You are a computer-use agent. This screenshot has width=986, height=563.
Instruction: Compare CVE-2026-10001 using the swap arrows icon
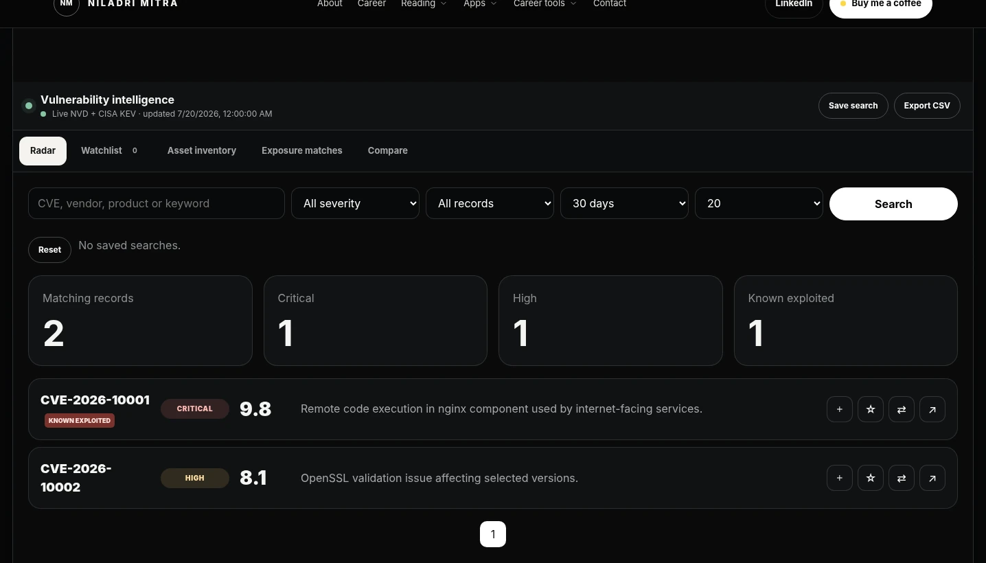tap(901, 409)
